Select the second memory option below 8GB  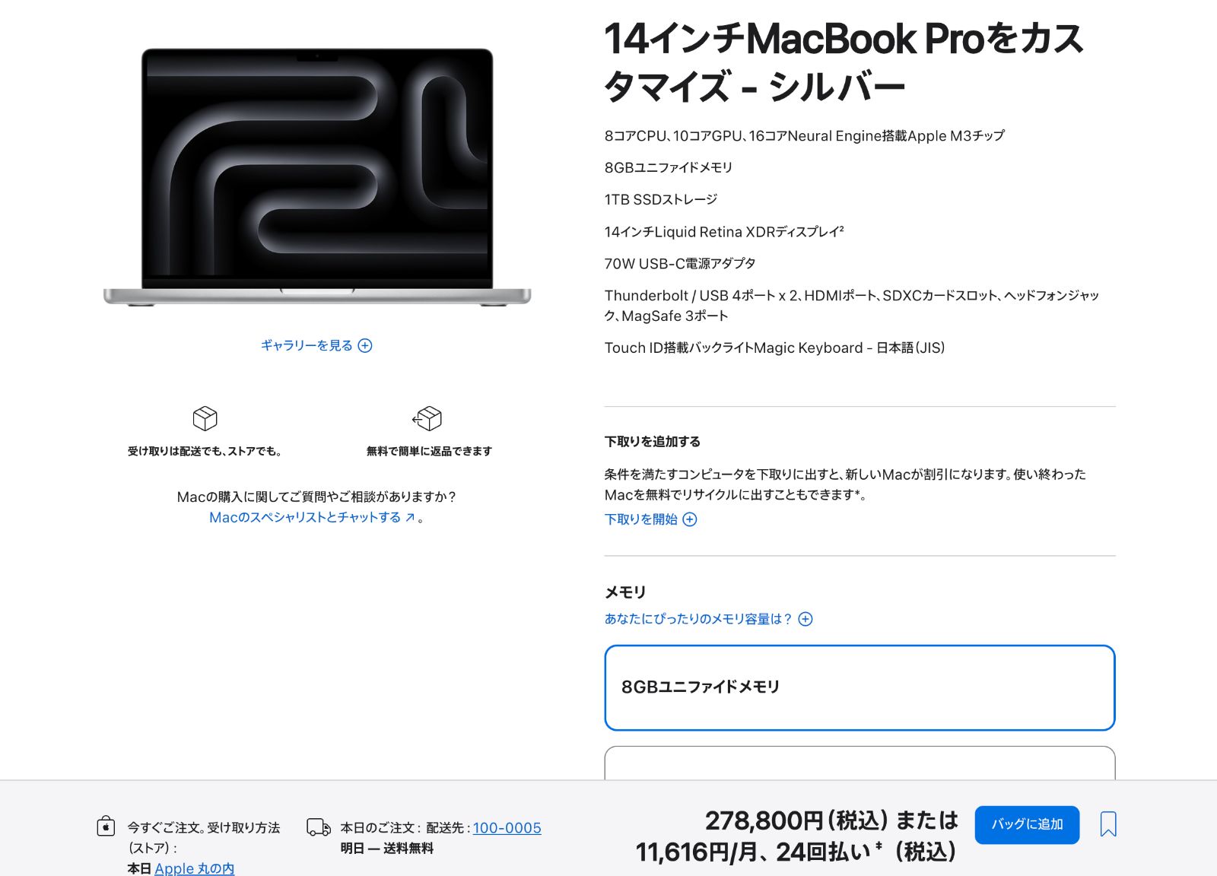pos(860,763)
